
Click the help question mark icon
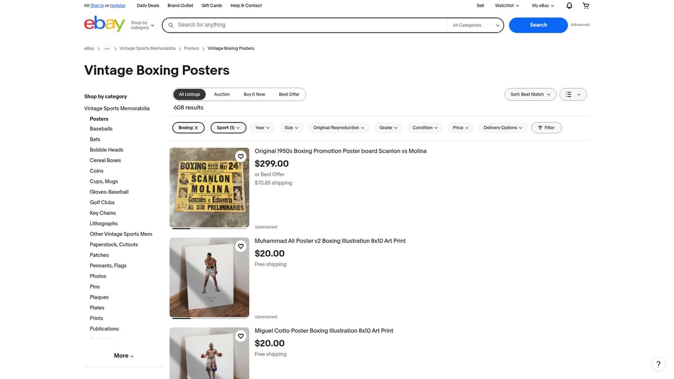point(658,364)
